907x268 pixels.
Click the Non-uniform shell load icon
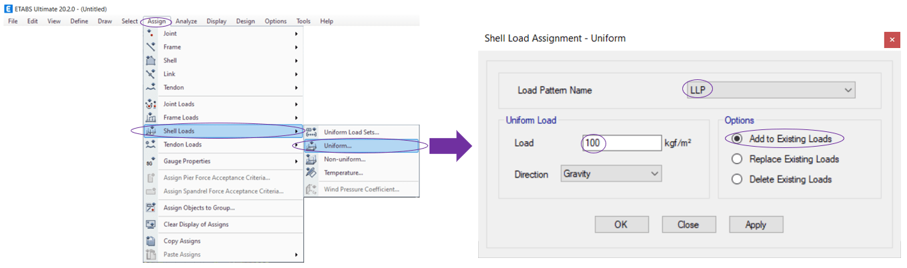(311, 159)
